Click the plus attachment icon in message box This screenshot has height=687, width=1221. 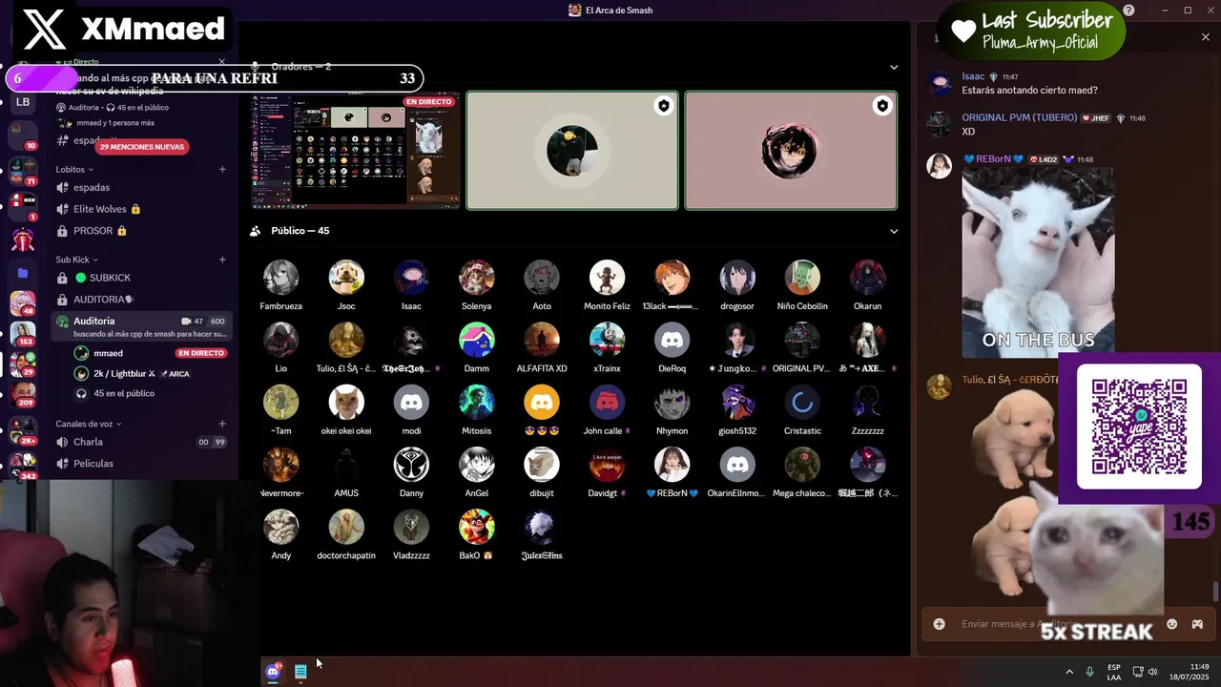(939, 624)
